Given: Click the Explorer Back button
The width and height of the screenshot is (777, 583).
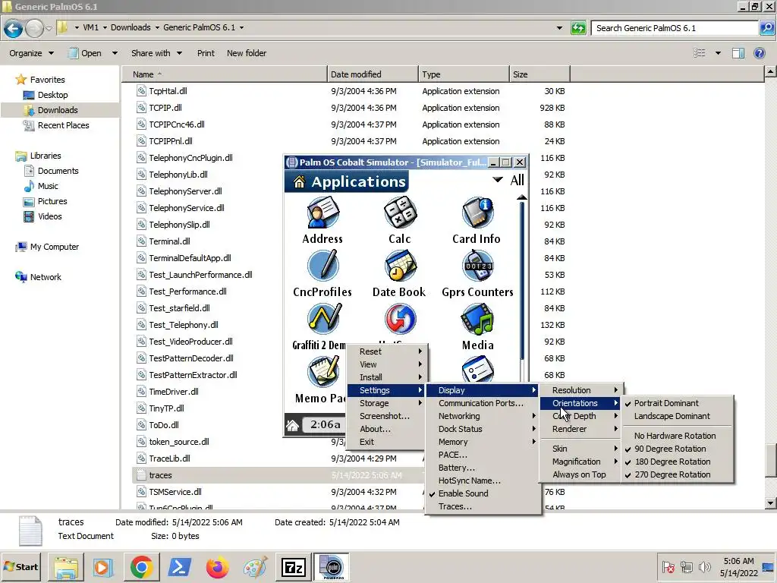Looking at the screenshot, I should 14,28.
